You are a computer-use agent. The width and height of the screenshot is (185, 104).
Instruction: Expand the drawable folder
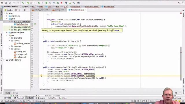tap(9, 38)
